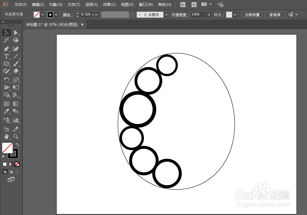Select the Pen tool
This screenshot has height=215, width=307.
click(x=6, y=49)
